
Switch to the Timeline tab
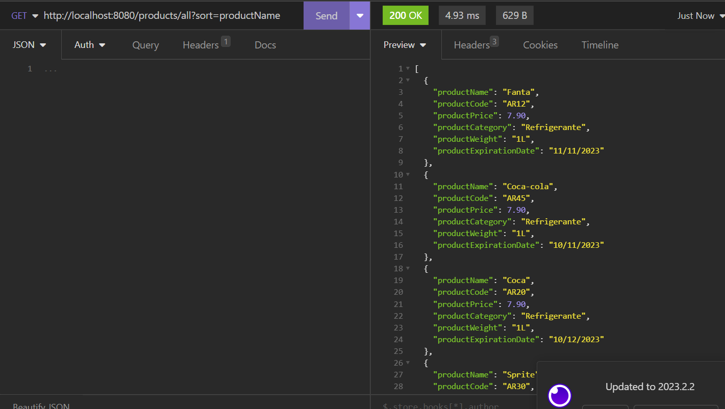coord(600,45)
